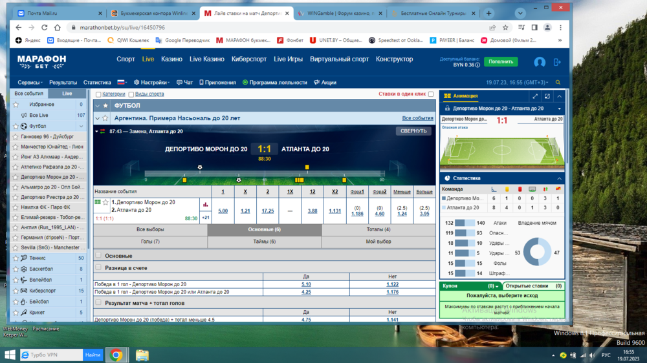Enable the Ставки в один клик checkbox

431,94
